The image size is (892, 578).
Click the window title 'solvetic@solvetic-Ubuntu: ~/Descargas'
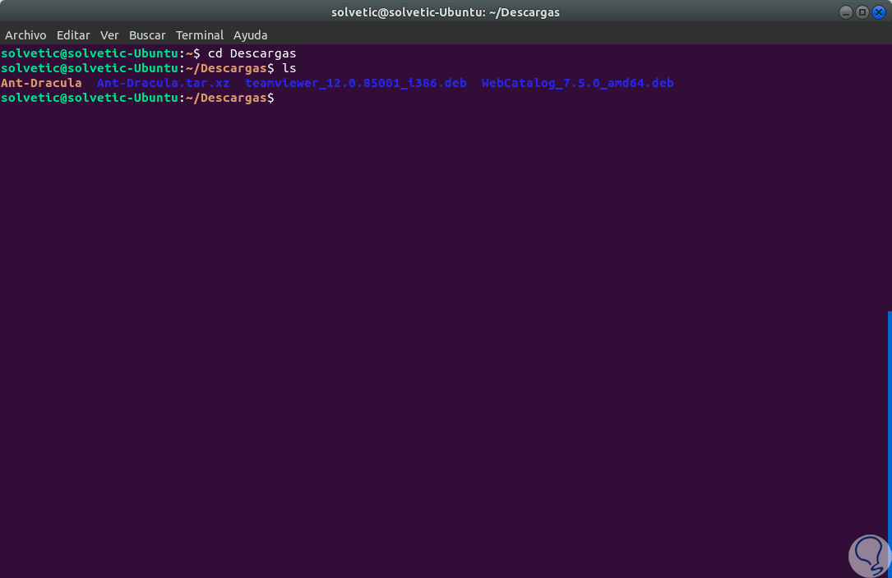click(446, 12)
